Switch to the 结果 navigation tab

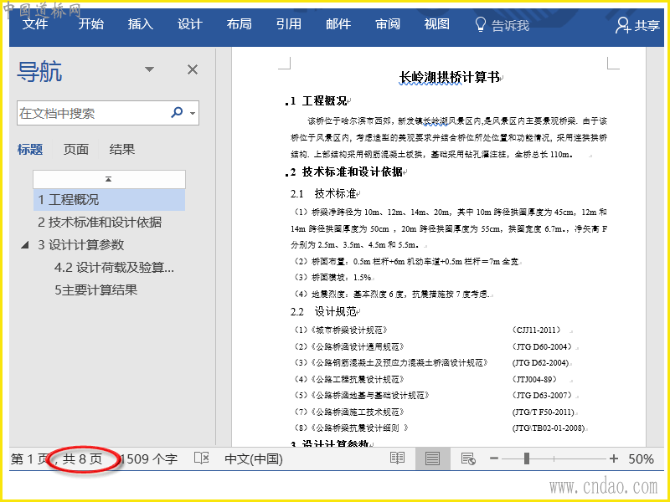tap(121, 150)
